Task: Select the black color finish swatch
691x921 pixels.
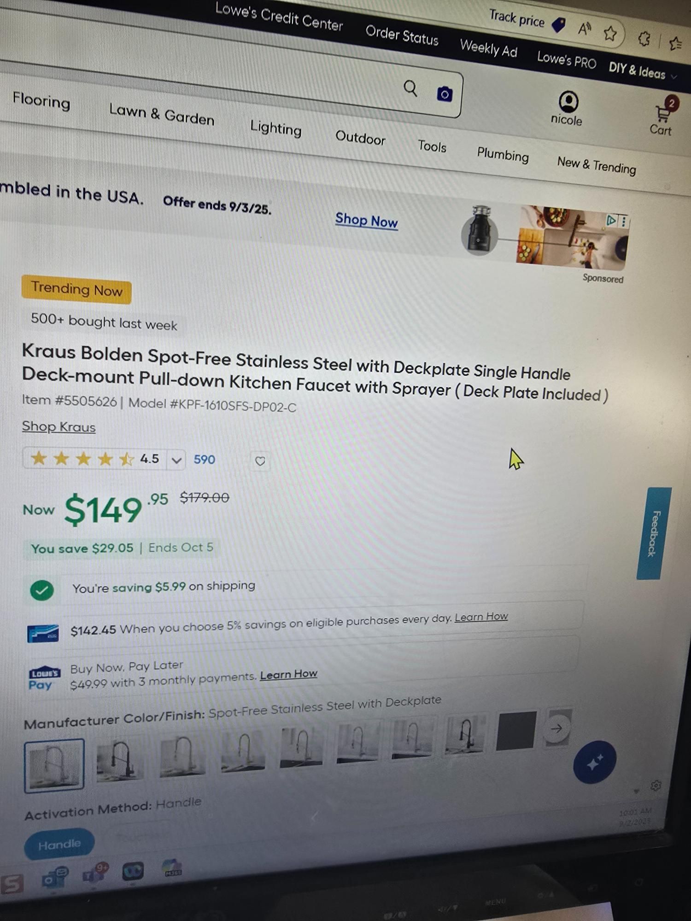Action: 516,730
